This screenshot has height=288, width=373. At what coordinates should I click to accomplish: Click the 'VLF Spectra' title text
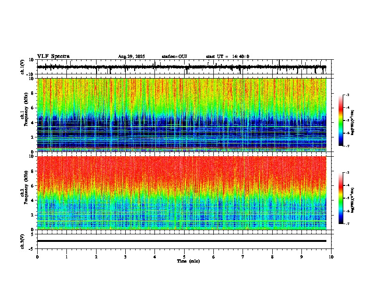click(x=53, y=56)
